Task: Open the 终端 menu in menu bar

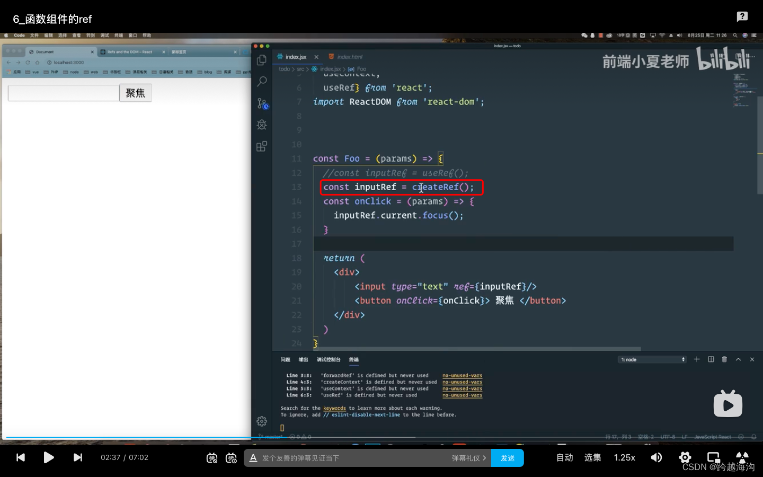Action: (119, 36)
